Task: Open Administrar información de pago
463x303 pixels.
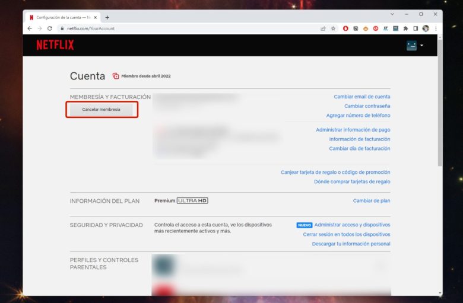Action: tap(353, 130)
